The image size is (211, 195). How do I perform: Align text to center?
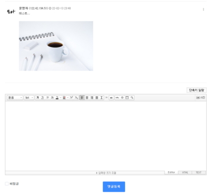coord(87,98)
